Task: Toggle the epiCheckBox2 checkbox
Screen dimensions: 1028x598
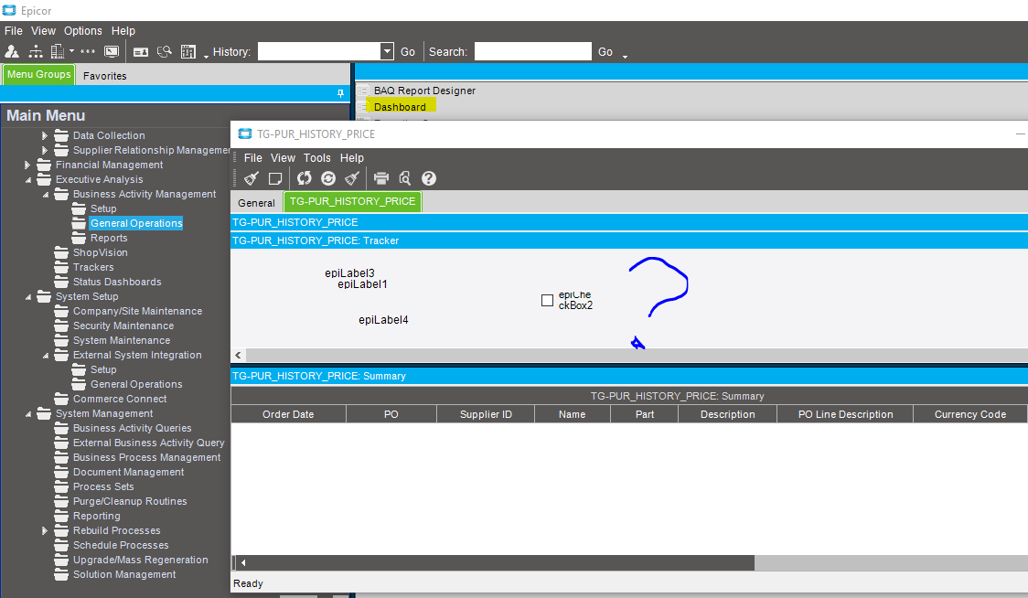Action: (x=548, y=300)
